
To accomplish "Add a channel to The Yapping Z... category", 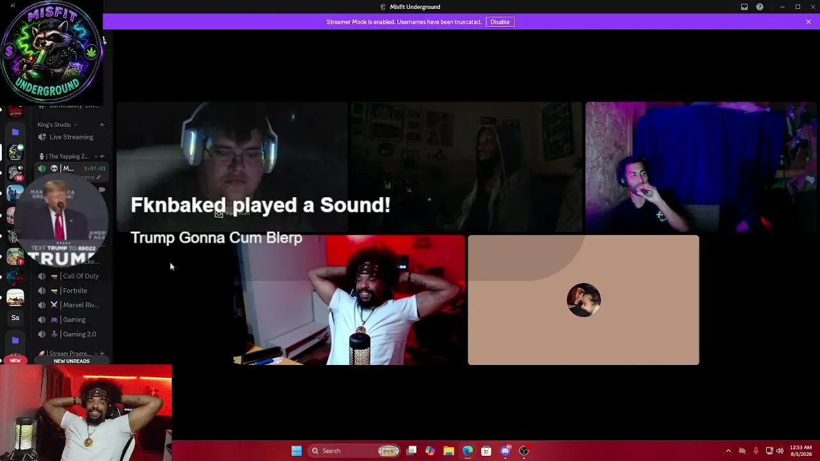I will [102, 156].
